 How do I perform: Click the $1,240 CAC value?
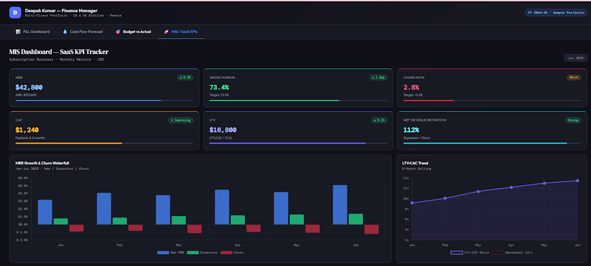27,130
